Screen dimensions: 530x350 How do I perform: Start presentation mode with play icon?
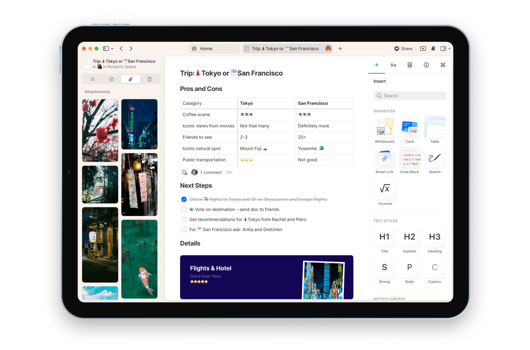point(423,49)
